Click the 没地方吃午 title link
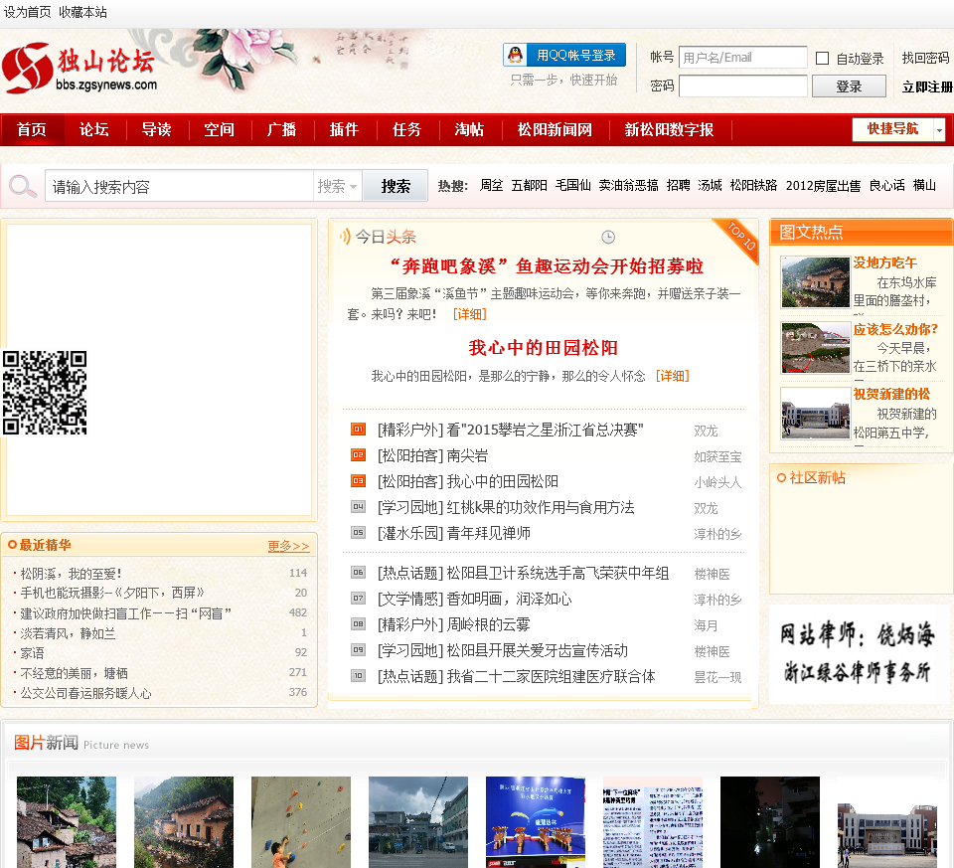 pyautogui.click(x=884, y=262)
